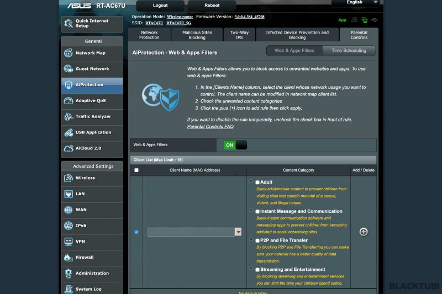Viewport: 442px width, 294px height.
Task: Open AiCloud 2.0 cloud icon
Action: coord(68,148)
